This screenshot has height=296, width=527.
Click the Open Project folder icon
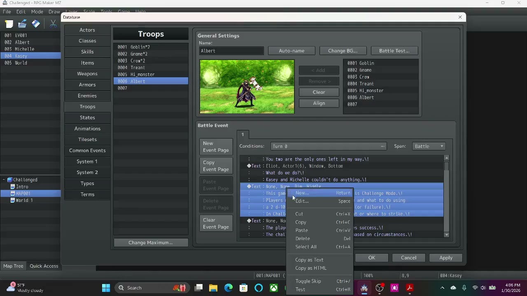click(x=22, y=24)
